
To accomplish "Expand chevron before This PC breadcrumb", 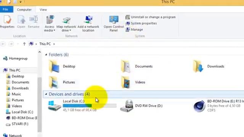I will 36,44.
